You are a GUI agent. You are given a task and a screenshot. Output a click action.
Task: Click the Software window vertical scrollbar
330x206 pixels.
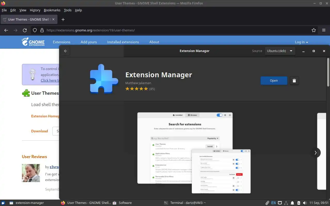tap(328, 72)
